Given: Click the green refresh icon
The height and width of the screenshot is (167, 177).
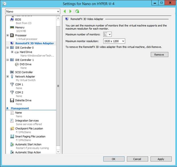Looking at the screenshot, I should (77, 11).
